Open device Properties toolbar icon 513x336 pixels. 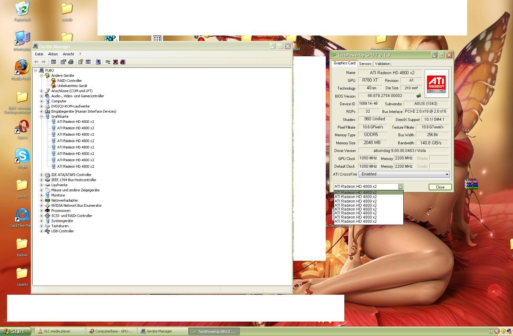(63, 62)
